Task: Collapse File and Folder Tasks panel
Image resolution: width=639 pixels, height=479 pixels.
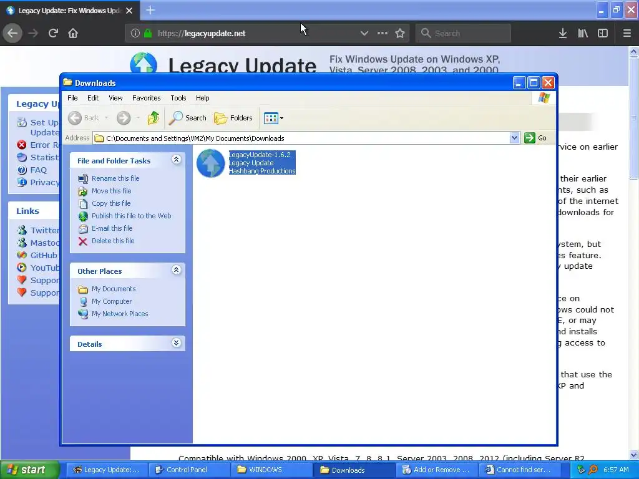Action: [176, 160]
